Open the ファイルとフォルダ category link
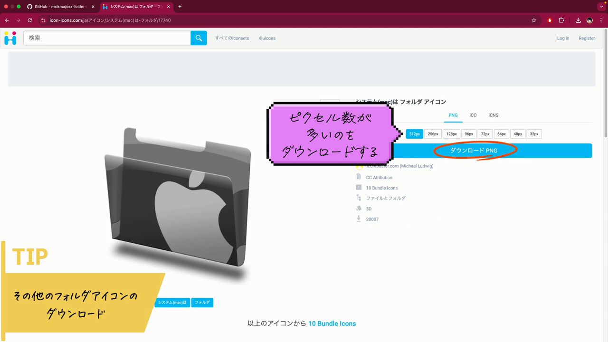608x342 pixels. 386,199
